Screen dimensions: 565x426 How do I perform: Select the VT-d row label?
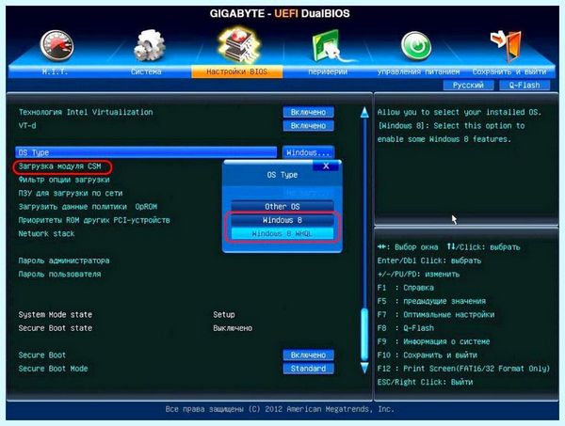click(27, 126)
